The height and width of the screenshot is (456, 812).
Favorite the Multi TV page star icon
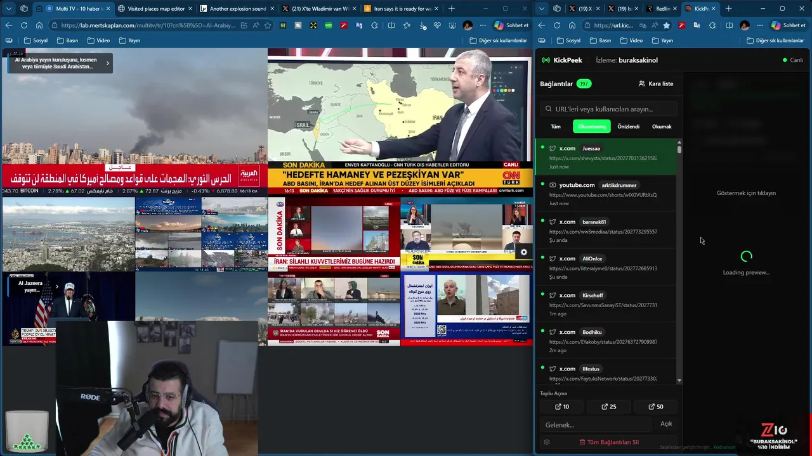[x=268, y=25]
